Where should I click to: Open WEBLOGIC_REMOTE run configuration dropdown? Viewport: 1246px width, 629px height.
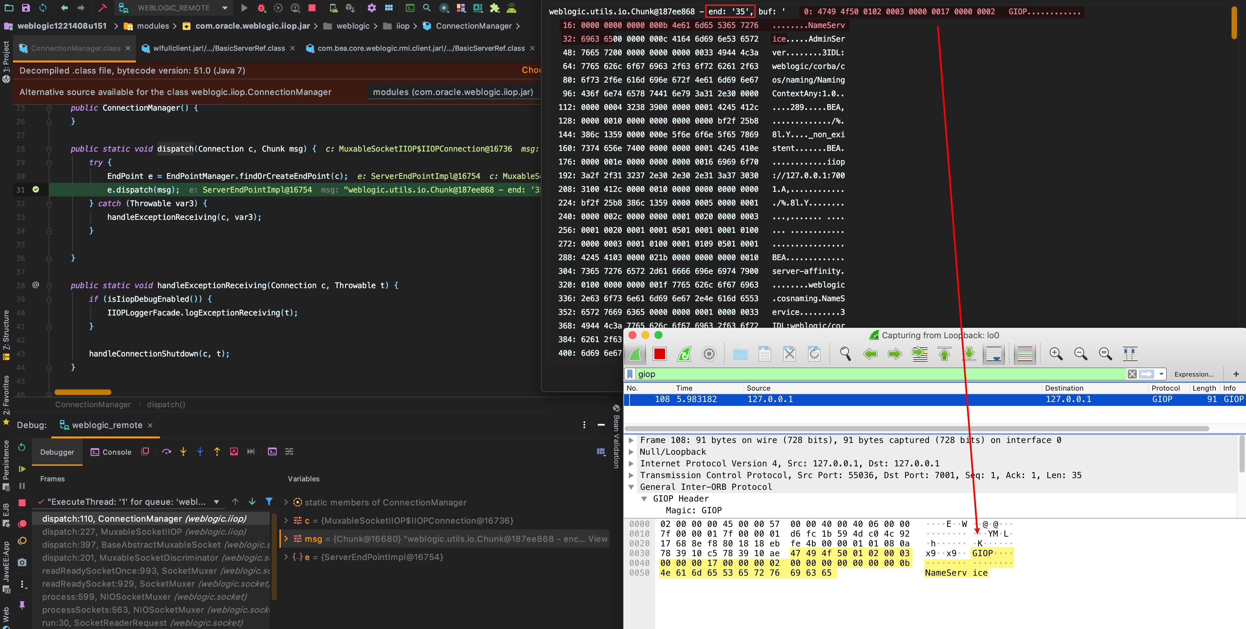[225, 8]
